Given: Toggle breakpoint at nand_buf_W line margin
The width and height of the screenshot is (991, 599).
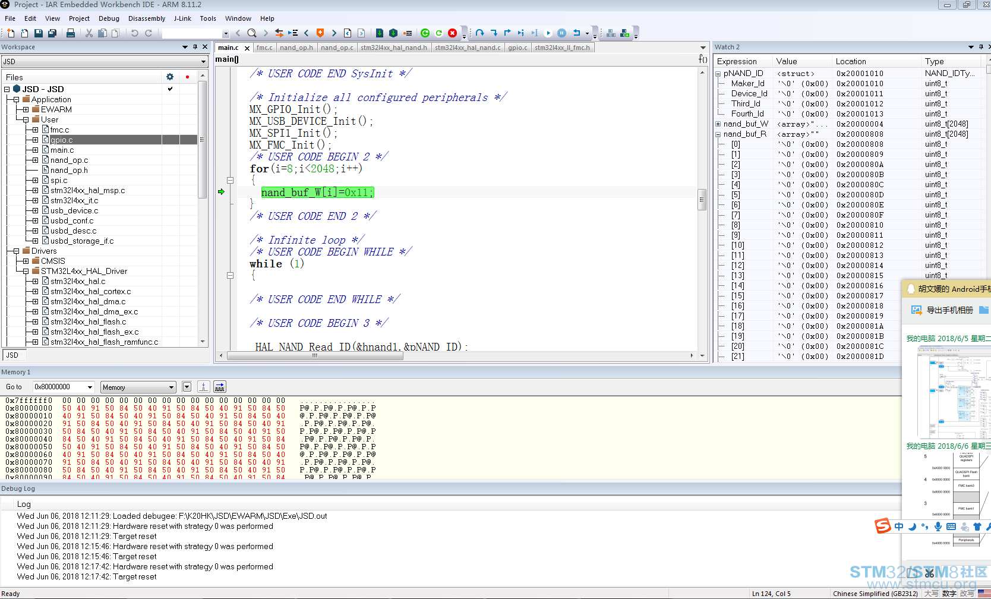Looking at the screenshot, I should [x=221, y=192].
